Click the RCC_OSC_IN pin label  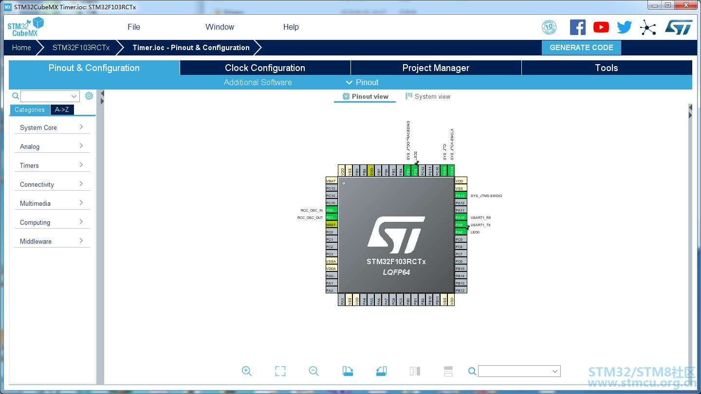312,210
